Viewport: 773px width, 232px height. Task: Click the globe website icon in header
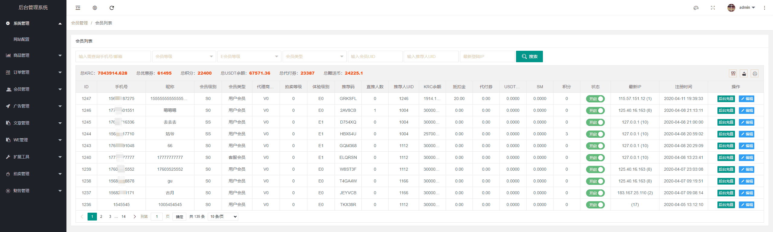(x=95, y=8)
